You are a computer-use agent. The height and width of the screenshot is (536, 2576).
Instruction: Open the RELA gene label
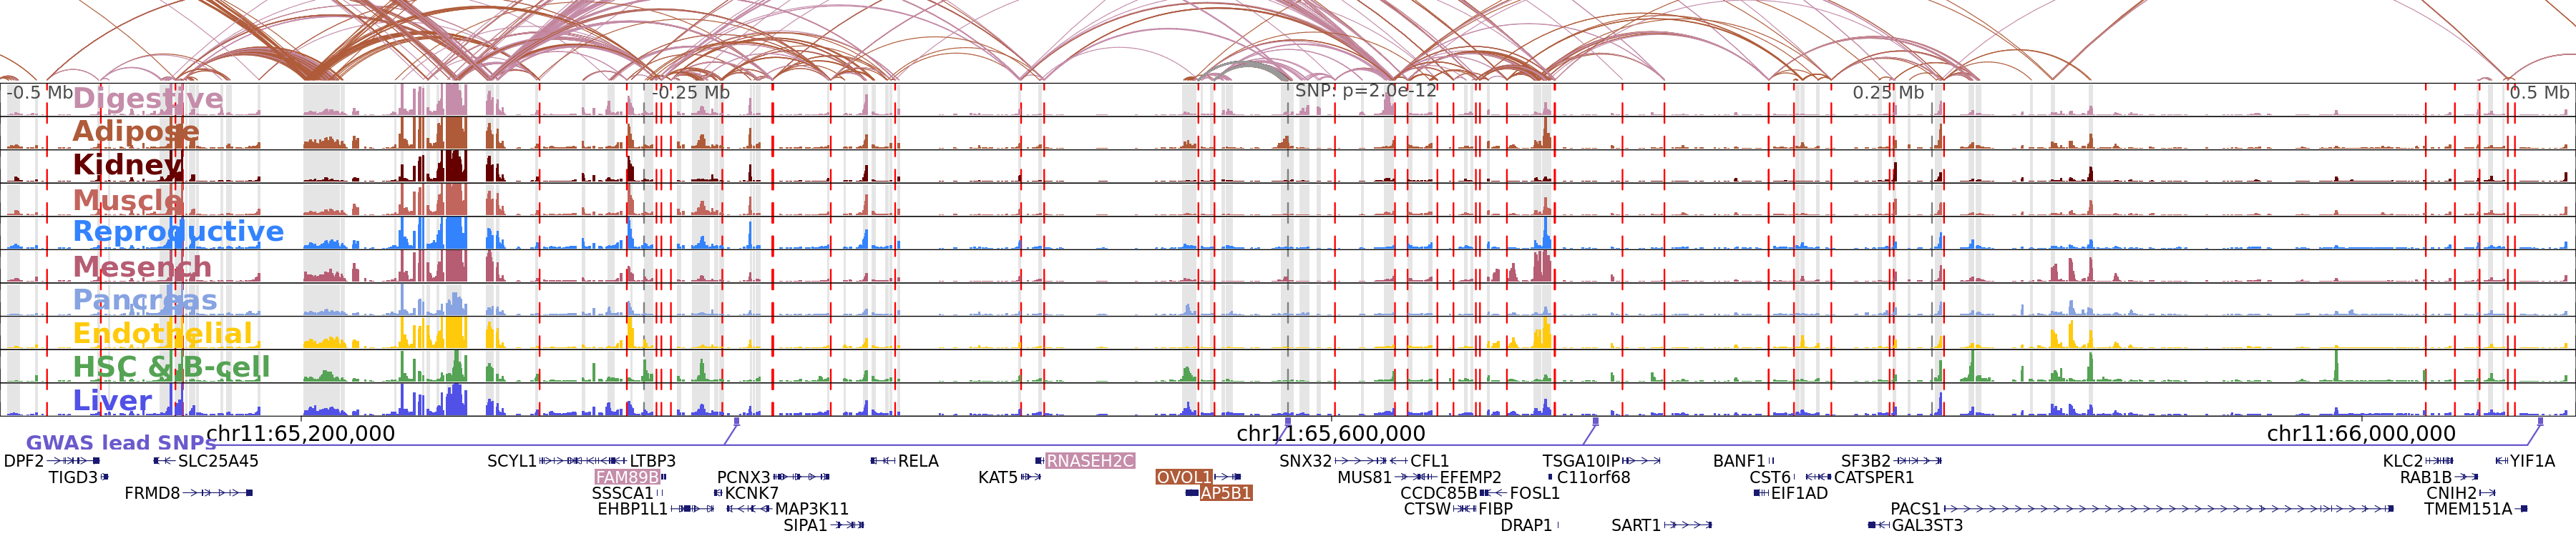pyautogui.click(x=917, y=461)
